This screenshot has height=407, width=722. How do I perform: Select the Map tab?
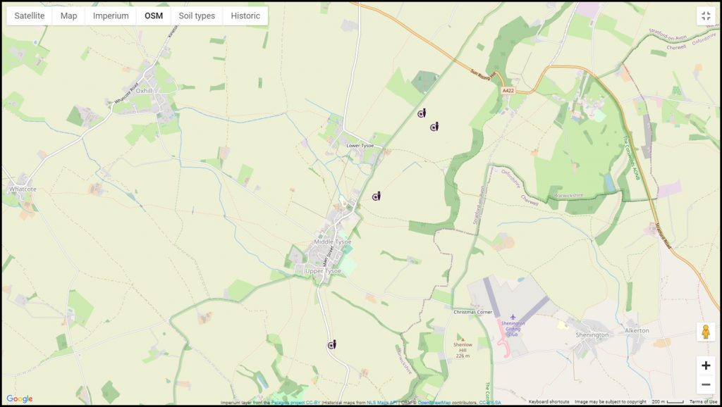pos(68,15)
